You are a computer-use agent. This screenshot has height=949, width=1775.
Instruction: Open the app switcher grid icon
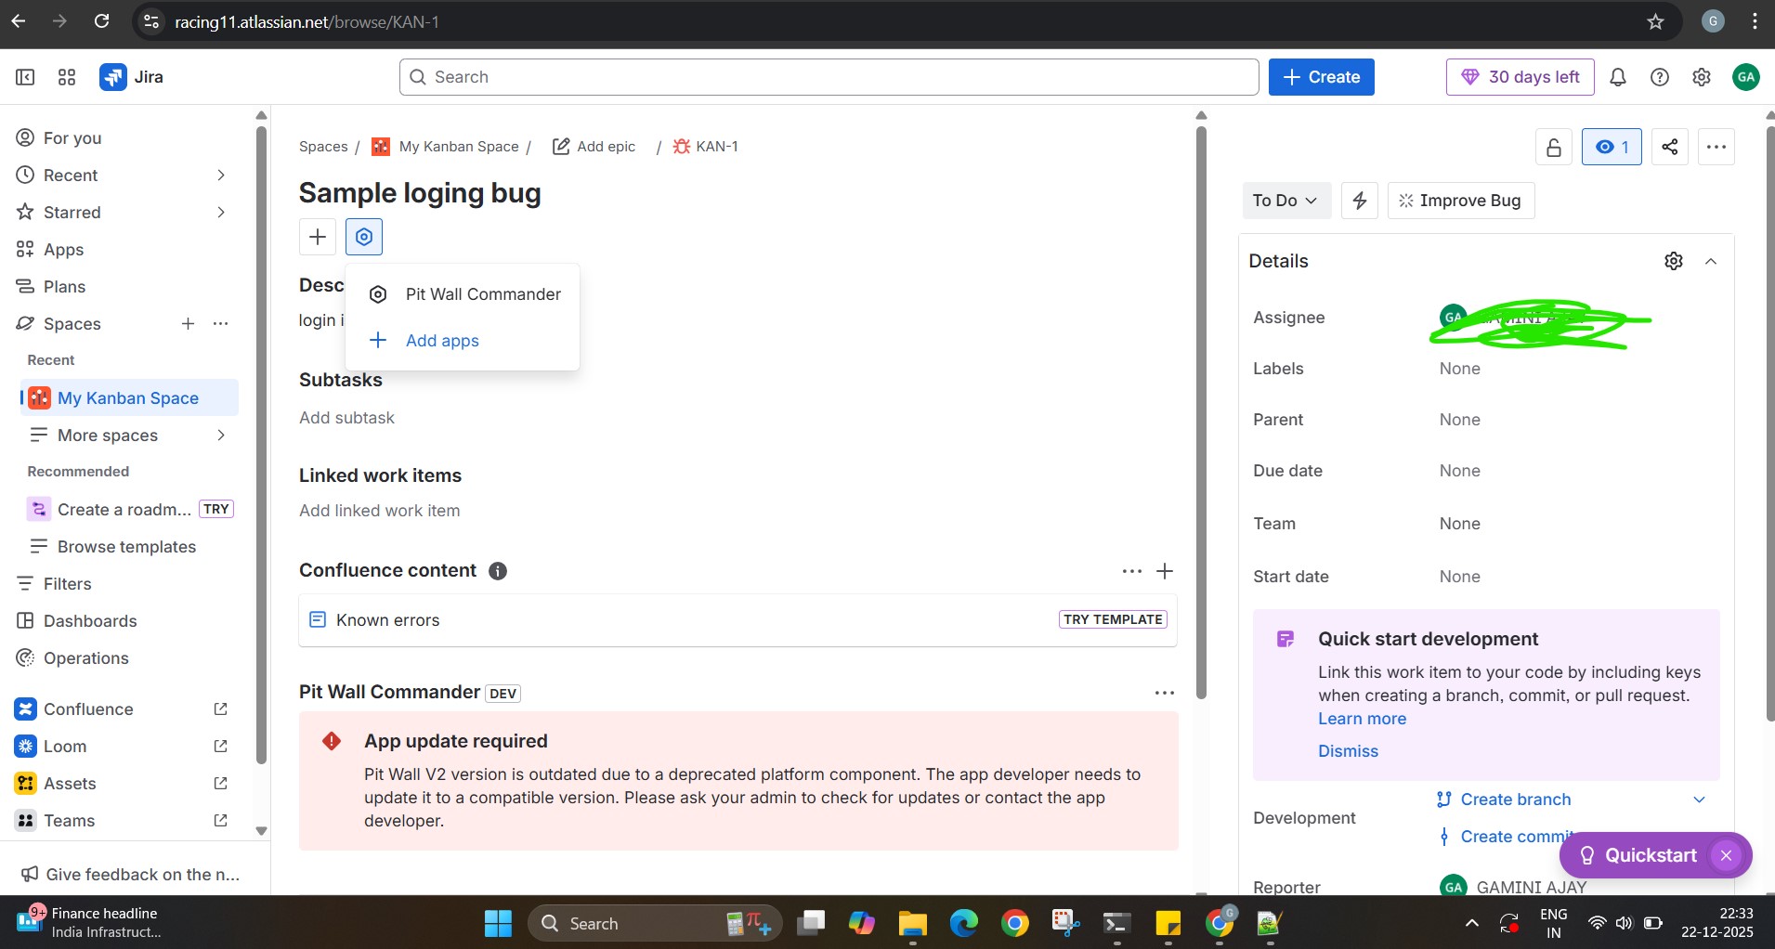pyautogui.click(x=66, y=77)
